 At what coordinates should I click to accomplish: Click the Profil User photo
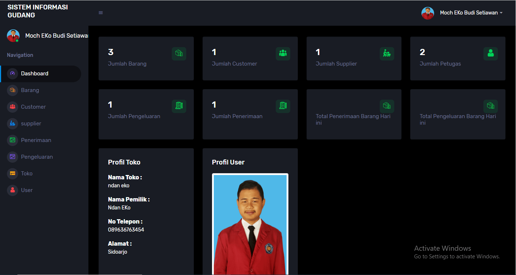coord(250,224)
